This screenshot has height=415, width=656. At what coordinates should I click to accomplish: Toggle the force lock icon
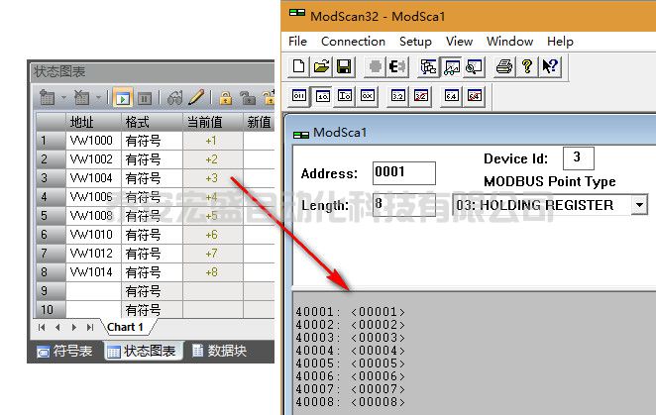coord(226,97)
